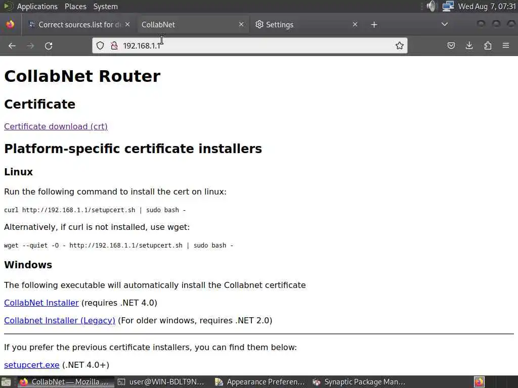Reload the CollabNet page
This screenshot has height=388, width=518.
[x=49, y=46]
